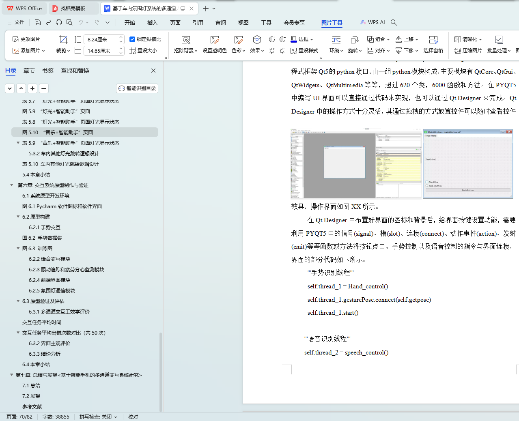The image size is (519, 421).
Task: Switch to 插入 ribbon tab
Action: click(153, 22)
